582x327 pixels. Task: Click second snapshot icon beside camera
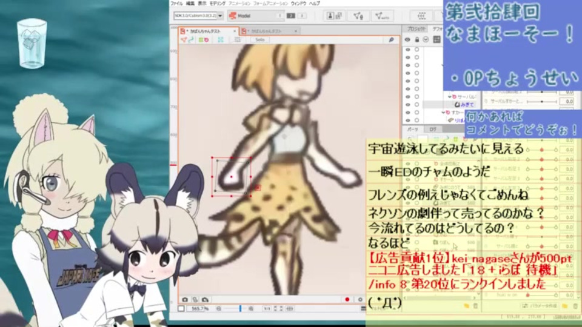tap(195, 300)
